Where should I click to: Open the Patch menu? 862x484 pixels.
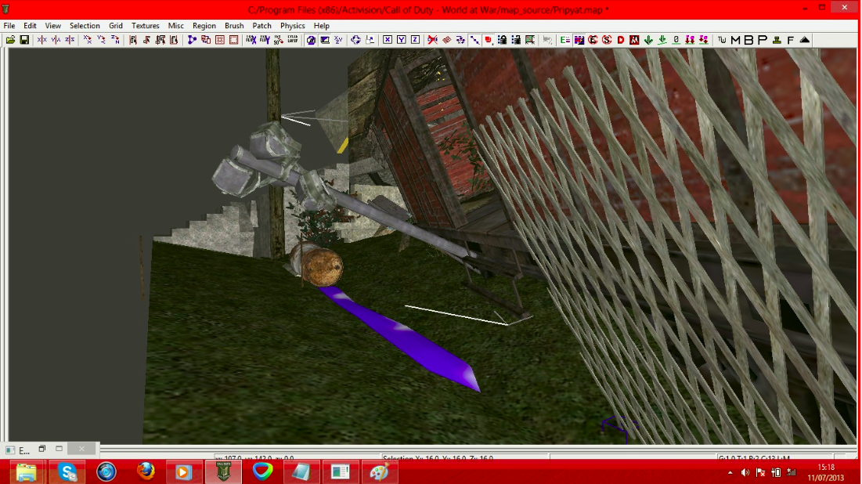click(x=261, y=26)
